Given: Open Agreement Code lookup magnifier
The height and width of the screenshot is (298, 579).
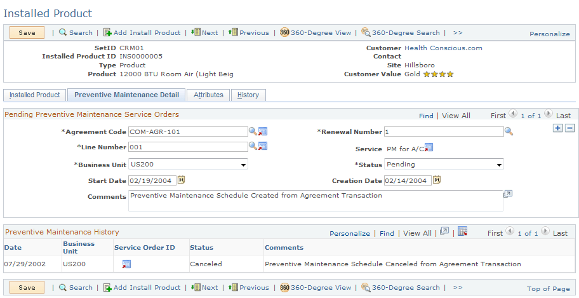Looking at the screenshot, I should (253, 131).
